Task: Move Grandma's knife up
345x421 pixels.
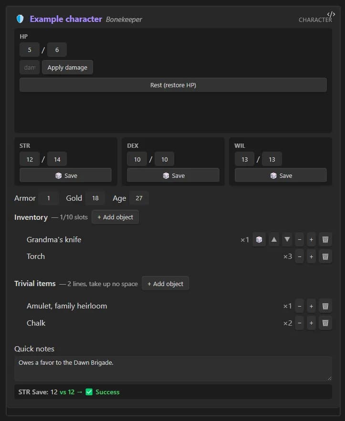Action: tap(274, 239)
